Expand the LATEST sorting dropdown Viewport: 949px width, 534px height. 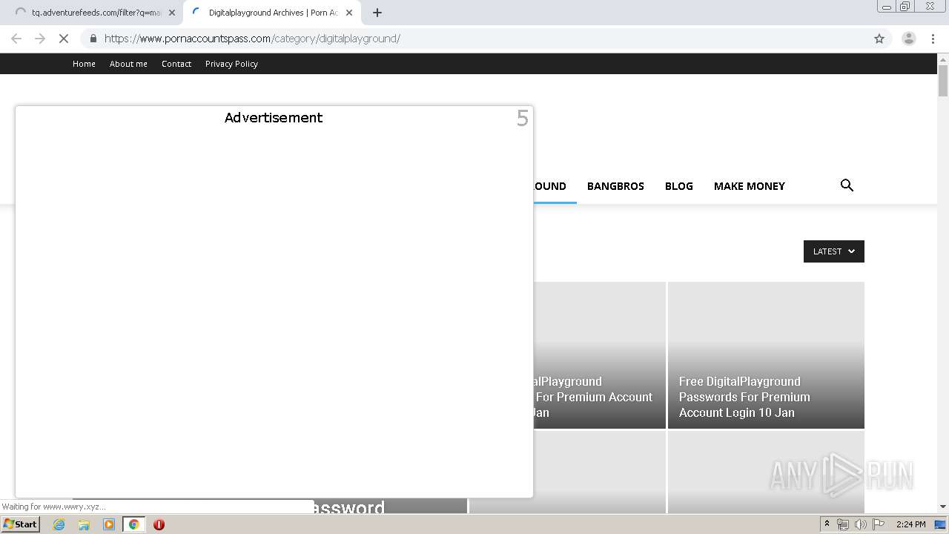[834, 251]
